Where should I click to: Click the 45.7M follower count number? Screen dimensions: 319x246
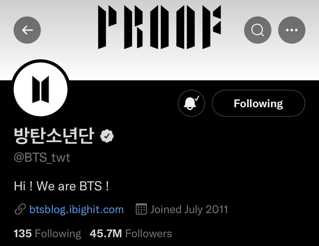click(x=106, y=234)
